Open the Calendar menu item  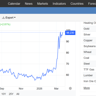tap(14, 4)
